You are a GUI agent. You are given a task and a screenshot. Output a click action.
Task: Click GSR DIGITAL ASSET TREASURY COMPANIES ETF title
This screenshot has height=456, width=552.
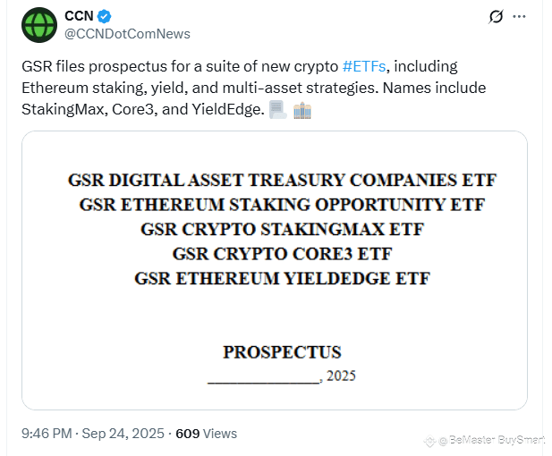(282, 180)
